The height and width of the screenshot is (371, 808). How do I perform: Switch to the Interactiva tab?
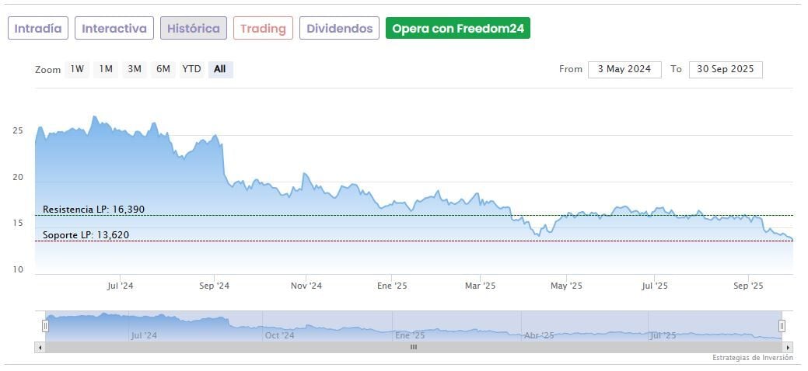[x=114, y=29]
